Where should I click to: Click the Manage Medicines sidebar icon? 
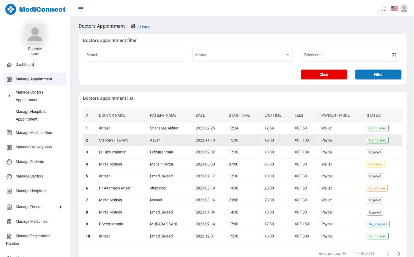[9, 221]
